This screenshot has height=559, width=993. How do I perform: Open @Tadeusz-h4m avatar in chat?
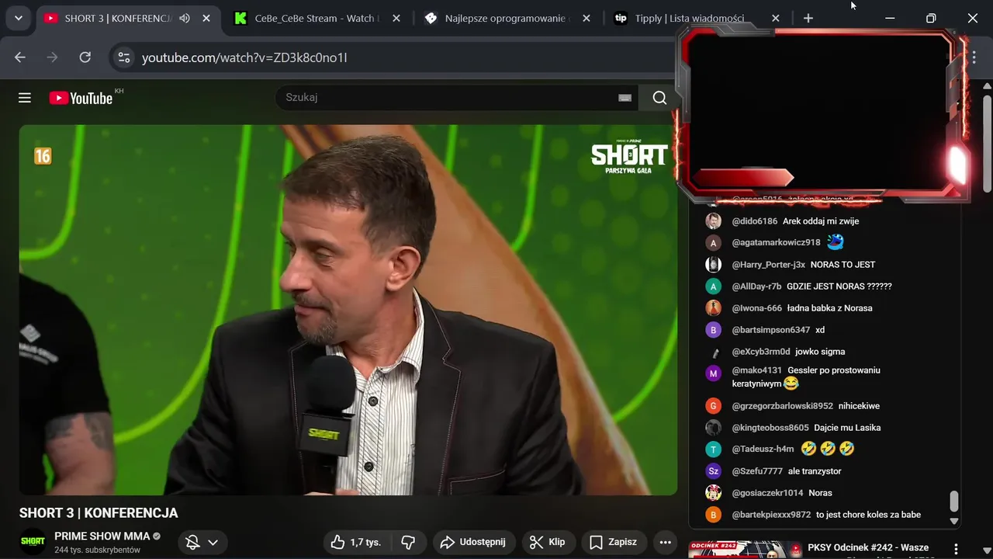coord(713,450)
